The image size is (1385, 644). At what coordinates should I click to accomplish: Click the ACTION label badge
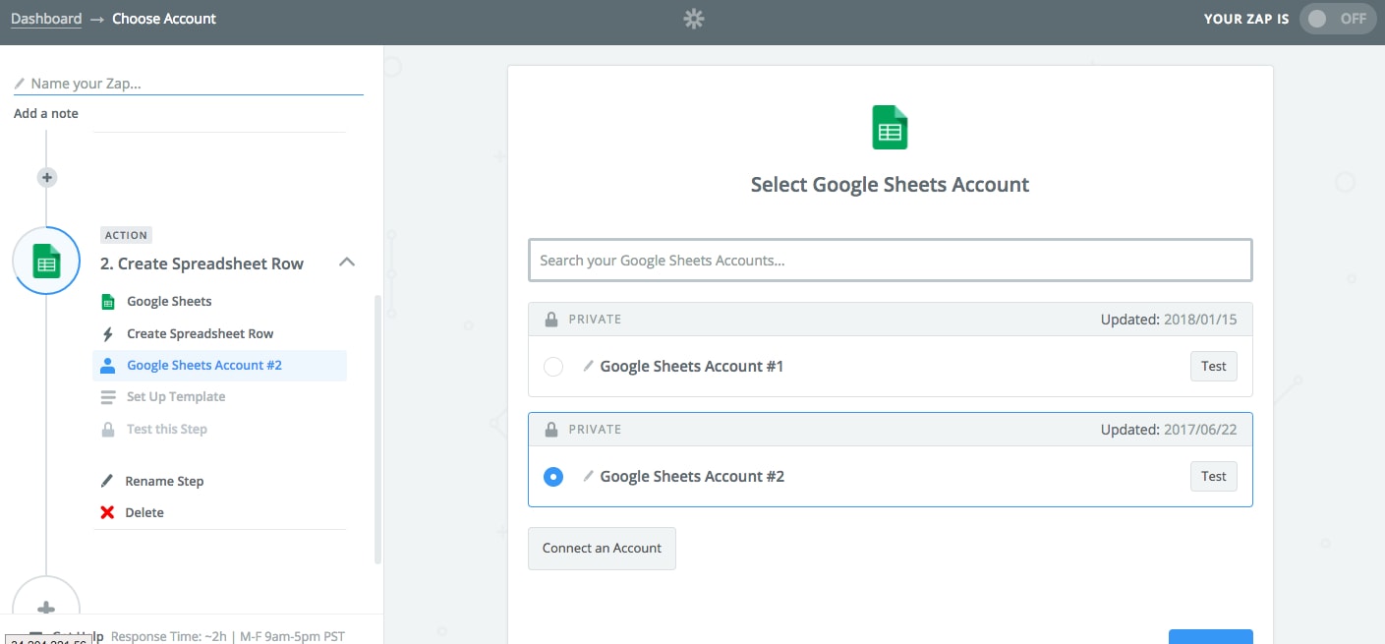126,236
